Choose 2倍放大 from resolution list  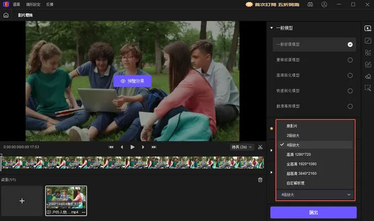point(315,136)
